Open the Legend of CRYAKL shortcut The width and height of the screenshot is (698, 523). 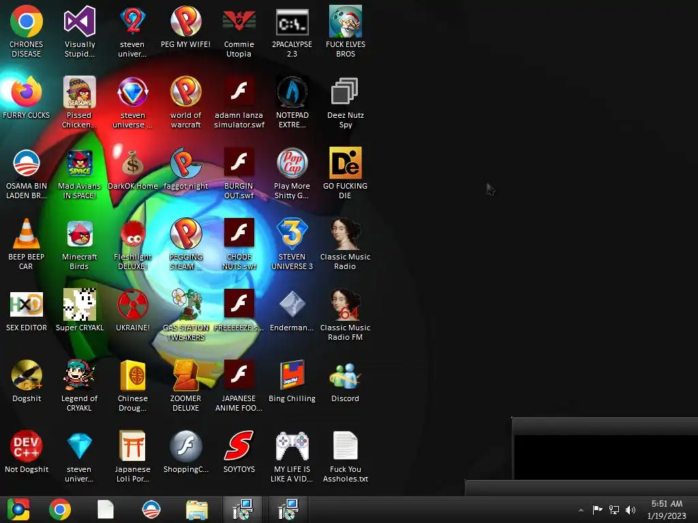click(x=79, y=375)
